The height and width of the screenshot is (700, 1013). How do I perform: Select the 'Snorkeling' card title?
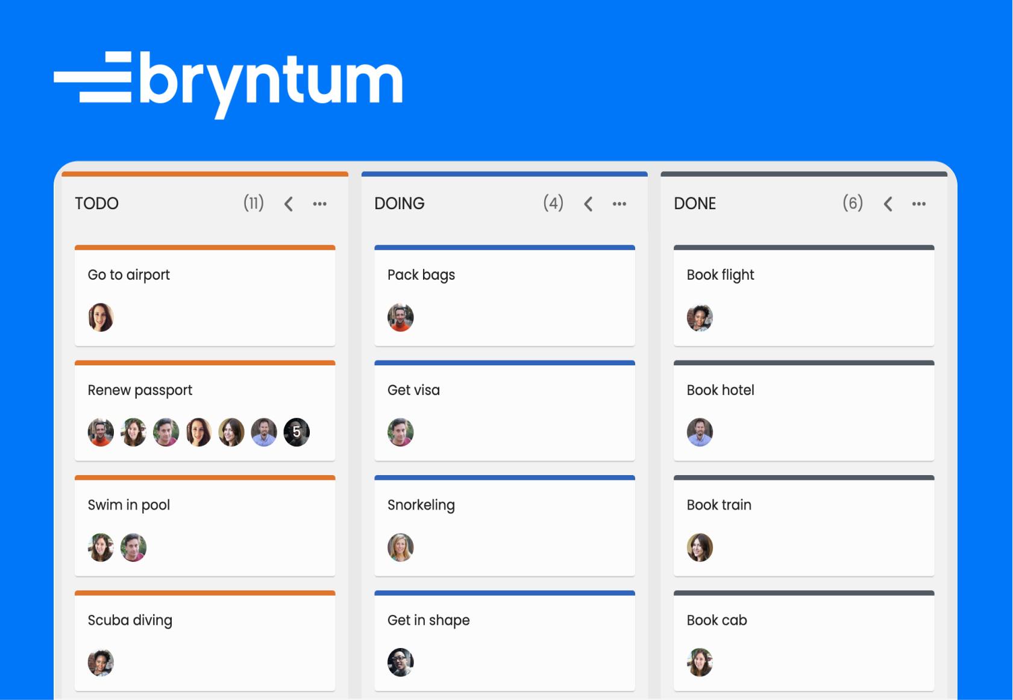click(x=421, y=505)
